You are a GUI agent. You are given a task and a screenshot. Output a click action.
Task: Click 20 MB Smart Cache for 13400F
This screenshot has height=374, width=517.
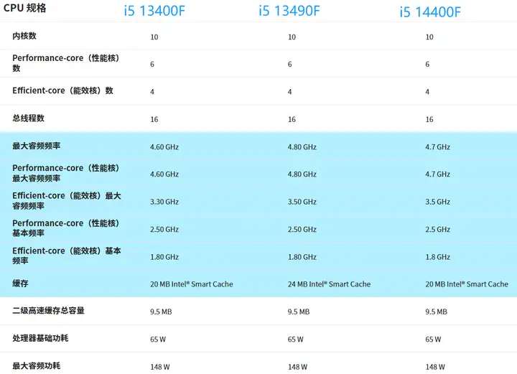[x=192, y=284]
